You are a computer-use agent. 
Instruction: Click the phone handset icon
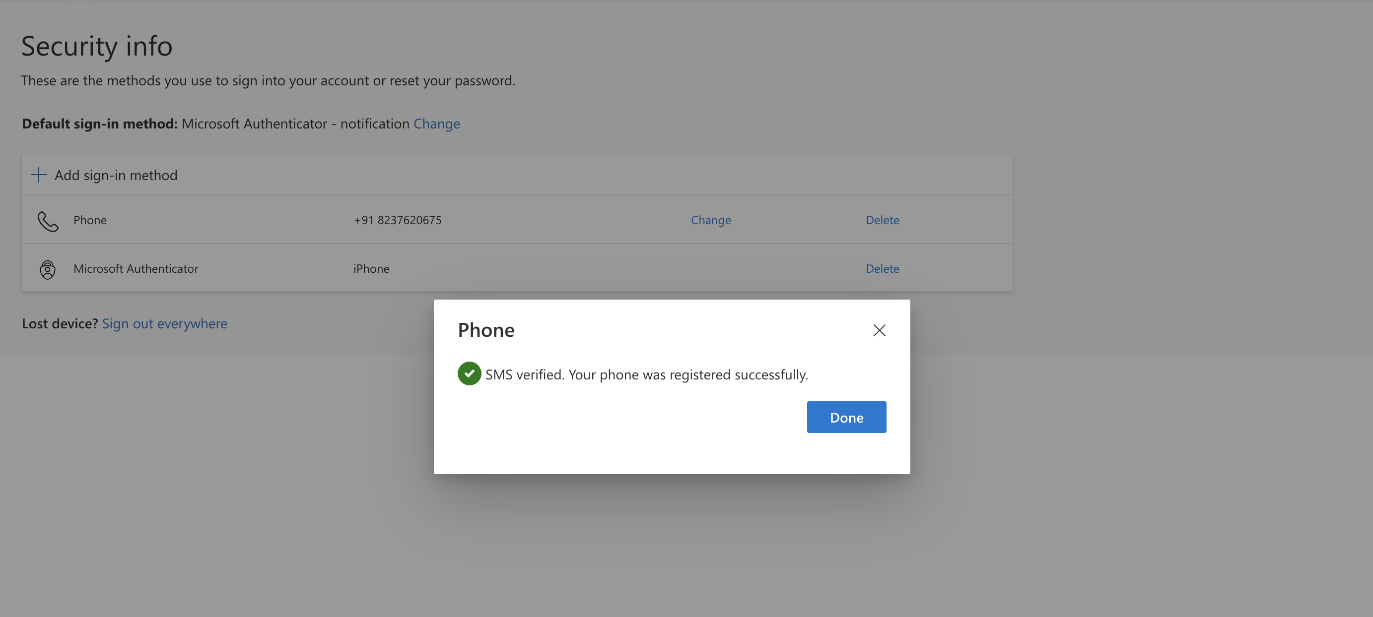[48, 221]
